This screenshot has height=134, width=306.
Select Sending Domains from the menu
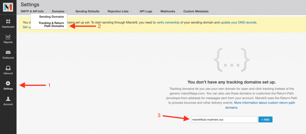pos(51,17)
